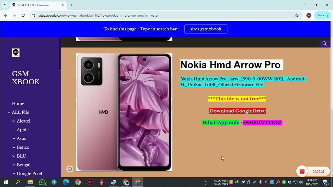333x187 pixels.
Task: Go back to the previous page
Action: (6, 15)
